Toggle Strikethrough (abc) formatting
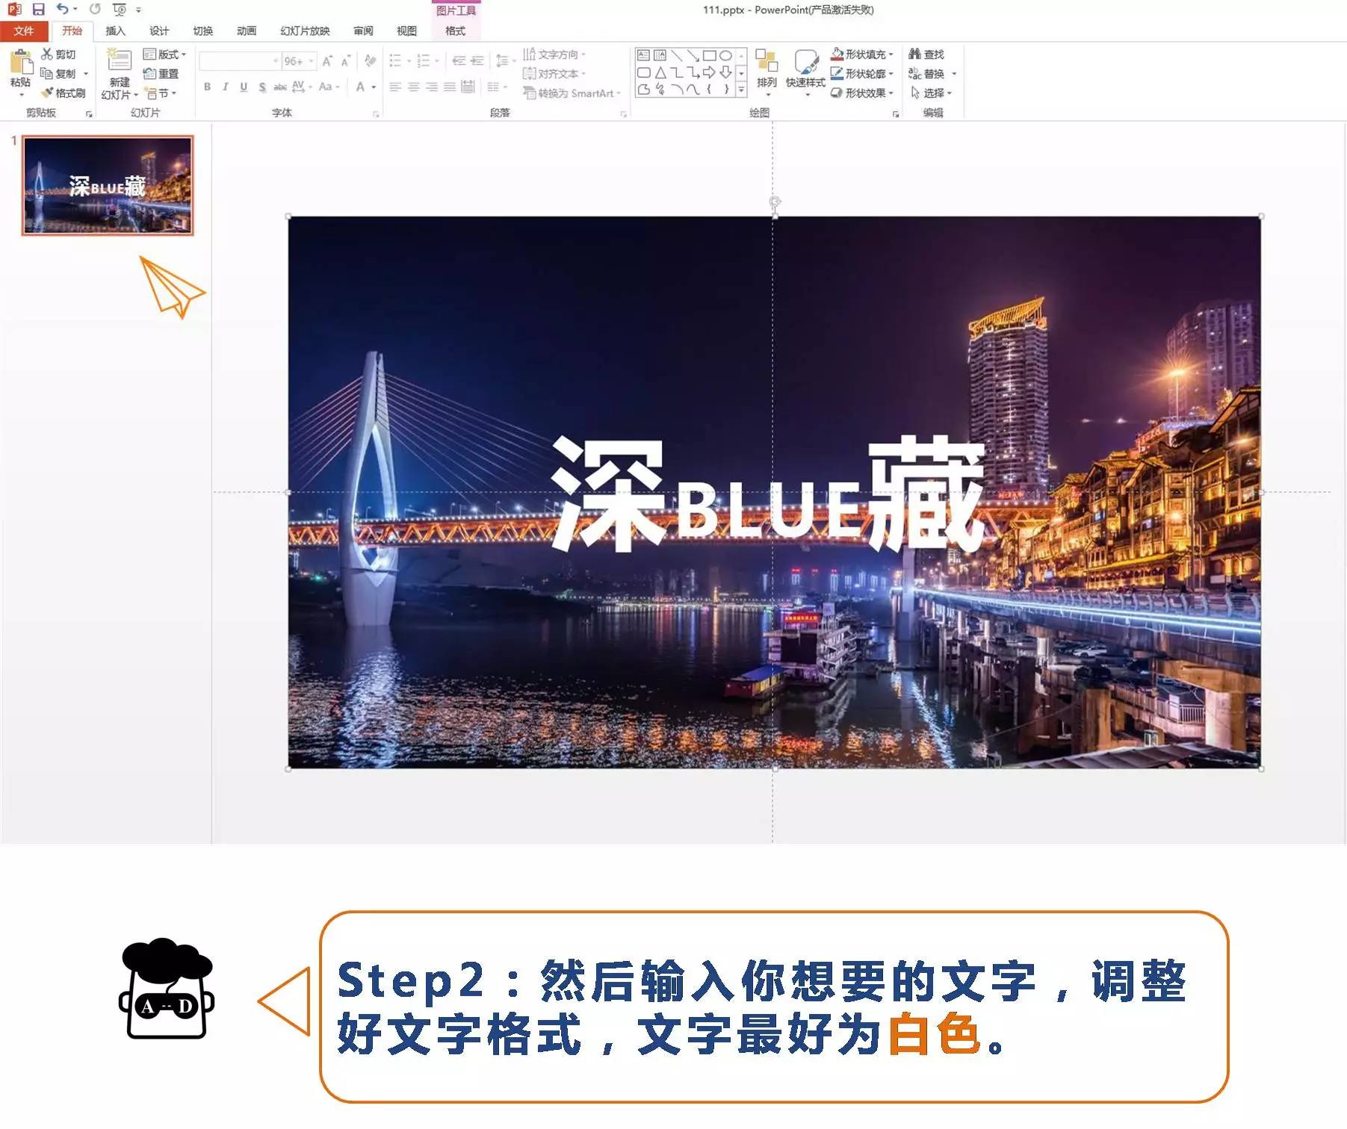Screen dimensions: 1347x1129 click(x=280, y=87)
